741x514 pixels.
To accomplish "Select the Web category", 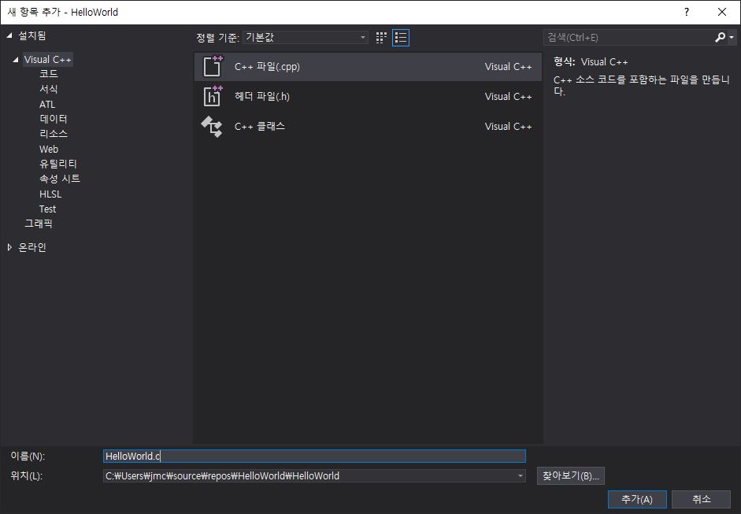I will pos(49,150).
